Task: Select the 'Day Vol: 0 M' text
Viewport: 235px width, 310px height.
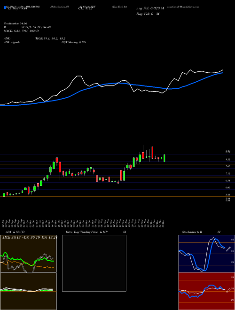Action: click(148, 14)
